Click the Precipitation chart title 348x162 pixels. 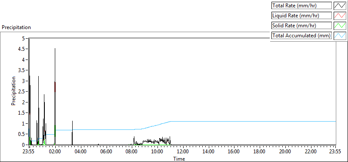(16, 27)
